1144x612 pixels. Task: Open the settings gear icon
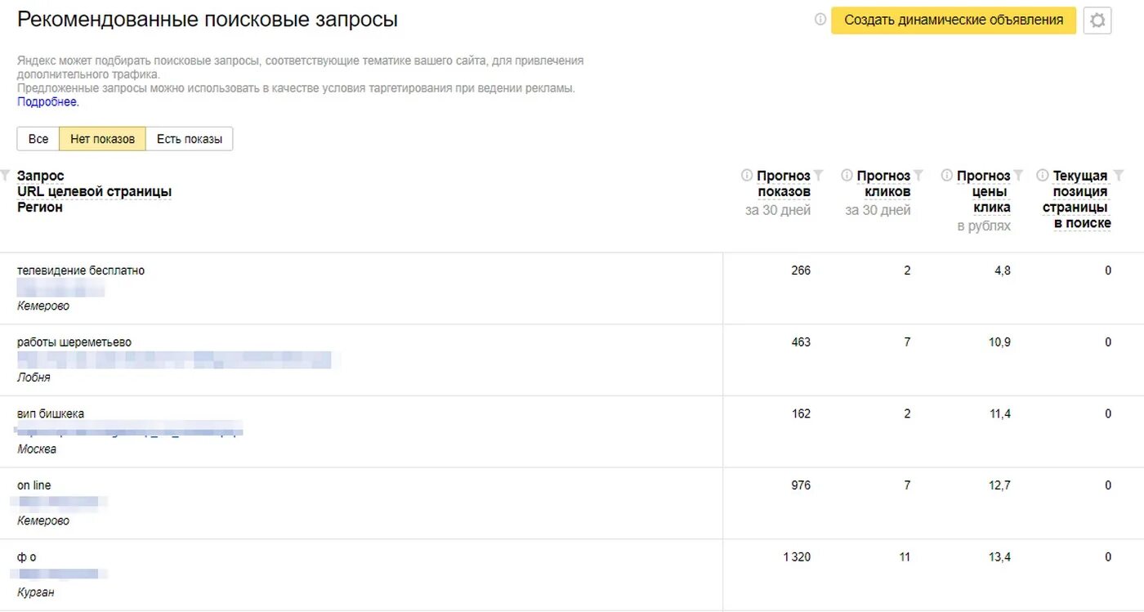click(x=1097, y=20)
